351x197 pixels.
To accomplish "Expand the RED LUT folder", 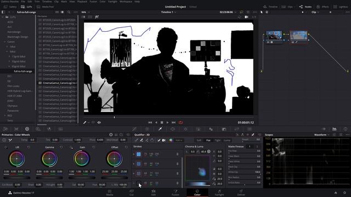I will point(5,115).
